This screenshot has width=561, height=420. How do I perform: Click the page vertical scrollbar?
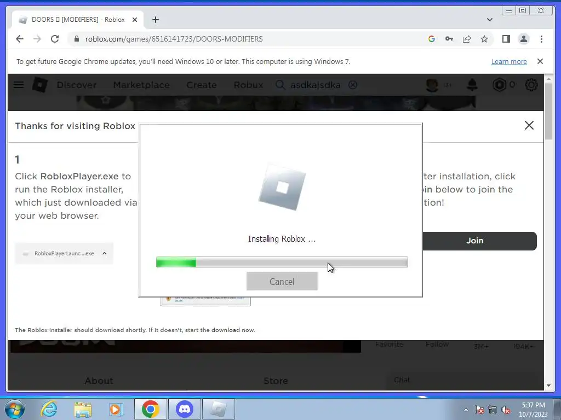click(548, 112)
